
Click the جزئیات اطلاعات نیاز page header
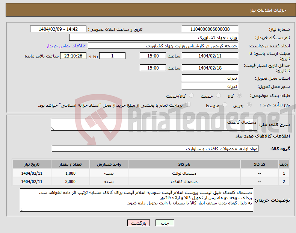pos(268,10)
